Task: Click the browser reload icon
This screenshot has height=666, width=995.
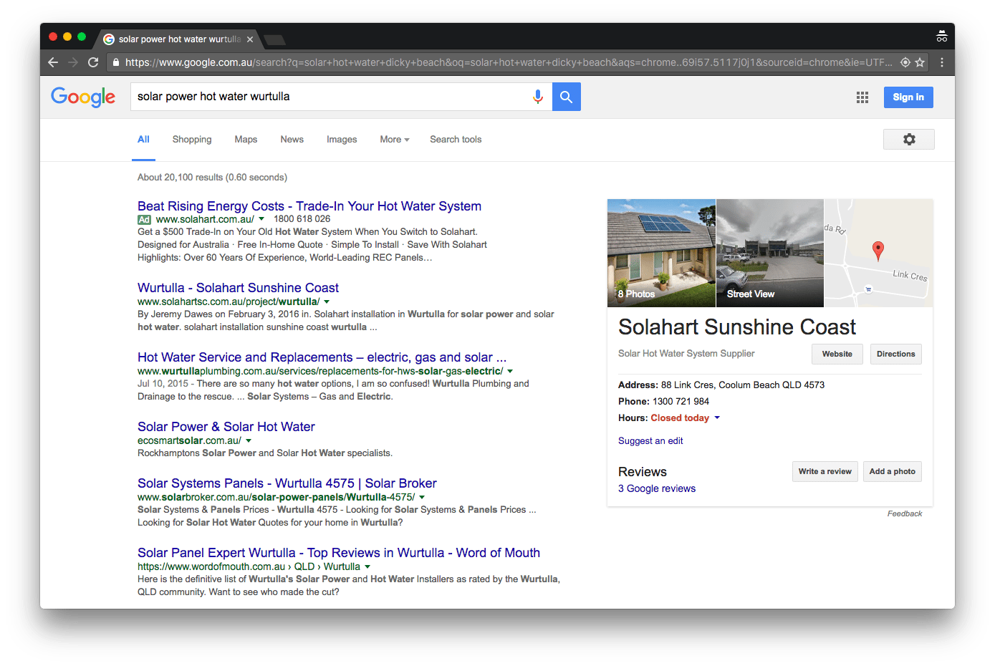Action: [93, 62]
